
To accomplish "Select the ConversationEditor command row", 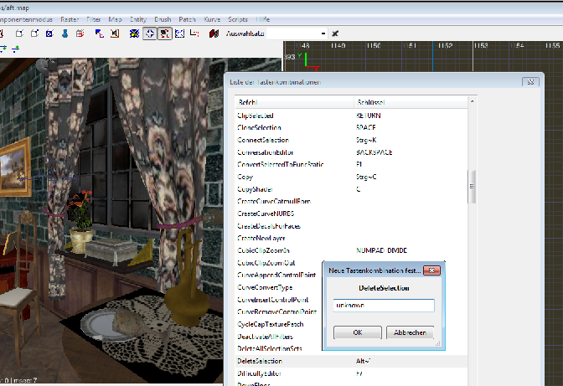I will pyautogui.click(x=351, y=152).
